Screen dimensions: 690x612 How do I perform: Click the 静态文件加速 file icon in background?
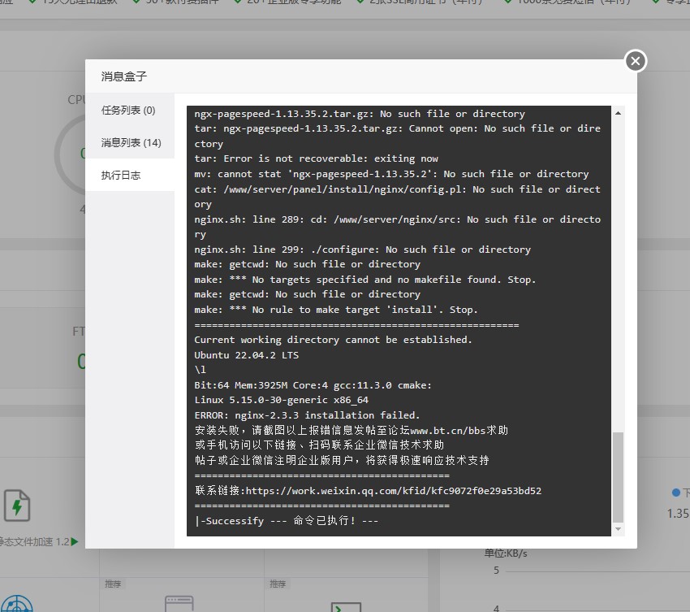[17, 506]
